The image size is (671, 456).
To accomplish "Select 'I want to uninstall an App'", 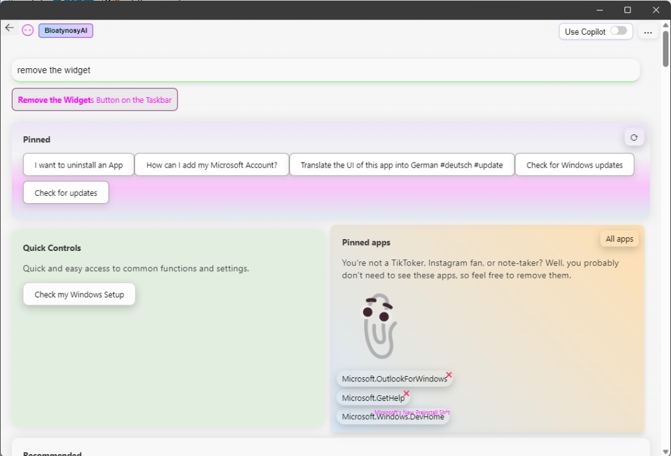I will 79,165.
